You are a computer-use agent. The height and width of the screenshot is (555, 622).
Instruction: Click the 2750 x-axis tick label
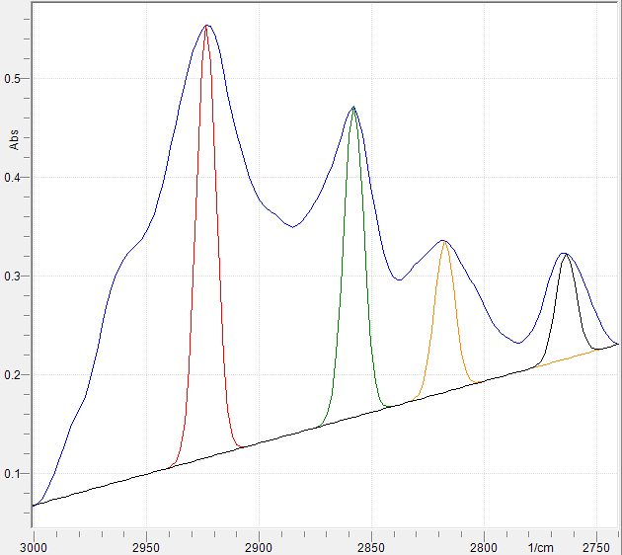point(596,546)
